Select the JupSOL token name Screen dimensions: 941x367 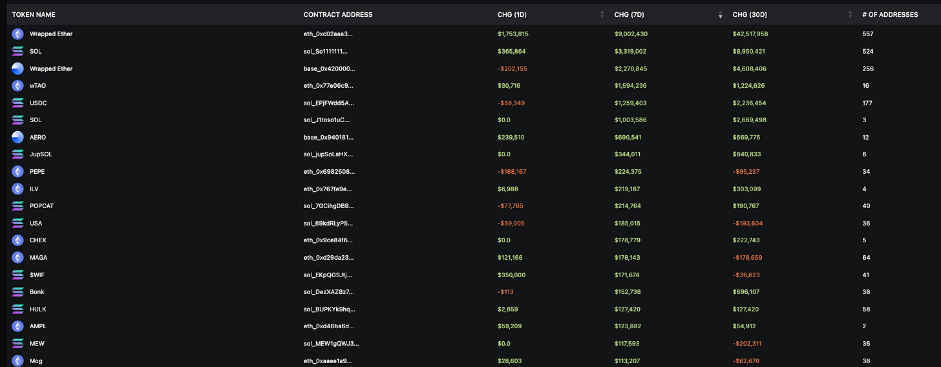[40, 154]
